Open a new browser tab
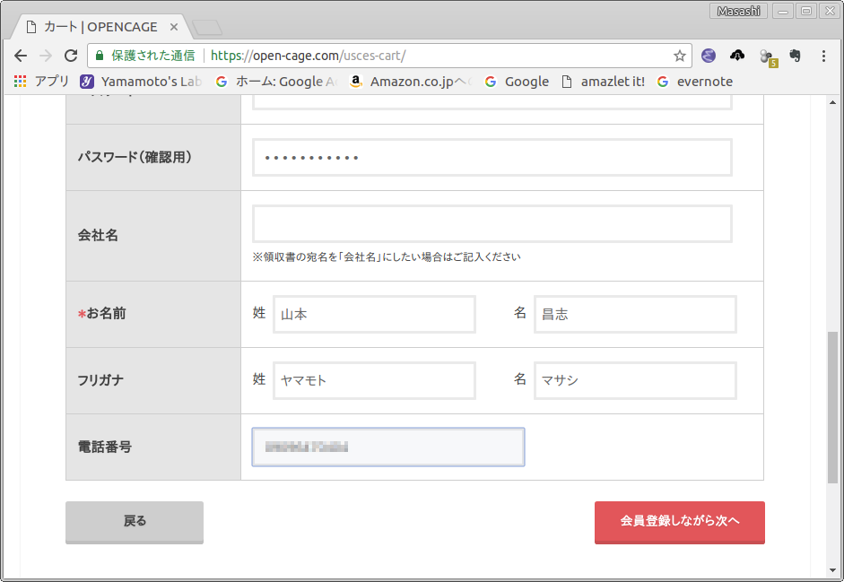This screenshot has height=582, width=844. coord(207,27)
